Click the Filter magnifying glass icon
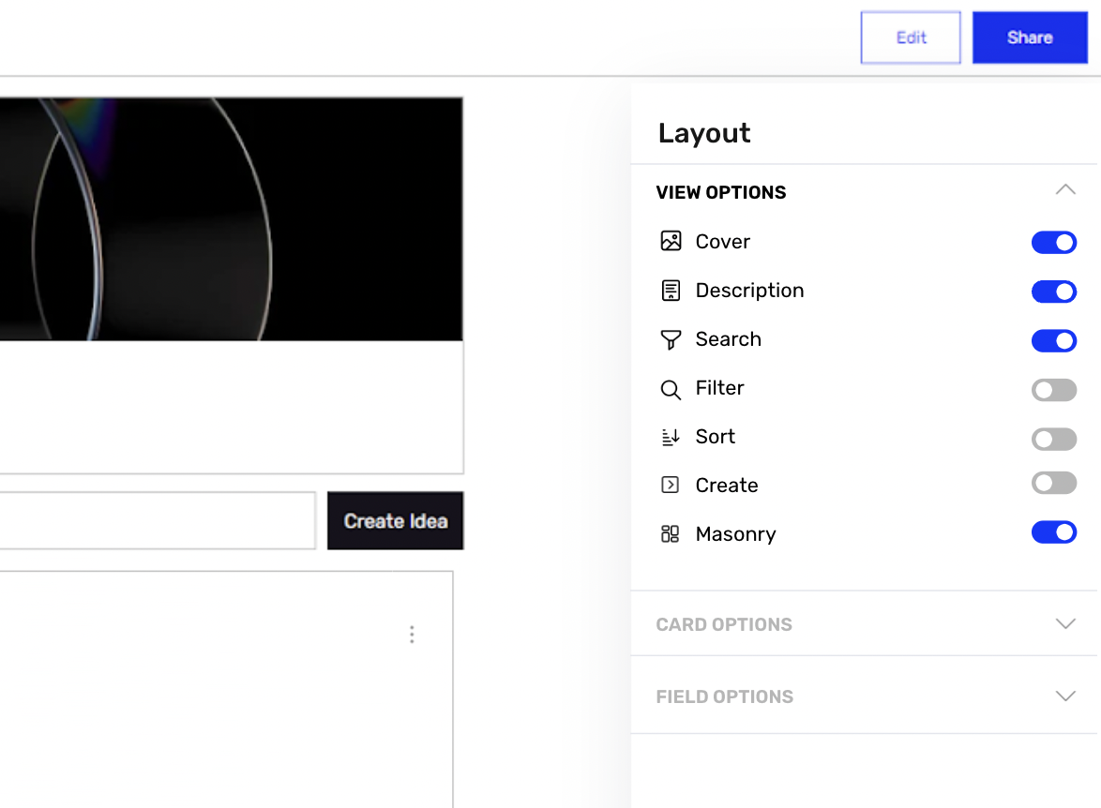Viewport: 1101px width, 808px height. point(671,388)
